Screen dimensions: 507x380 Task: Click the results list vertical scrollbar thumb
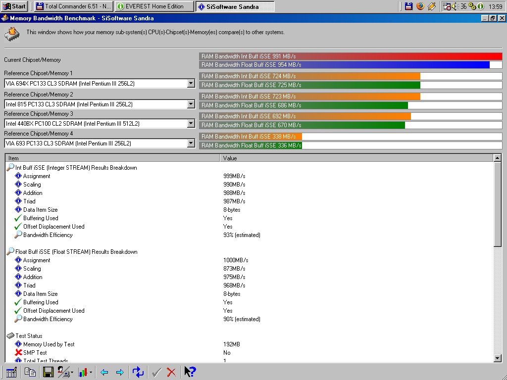point(497,204)
